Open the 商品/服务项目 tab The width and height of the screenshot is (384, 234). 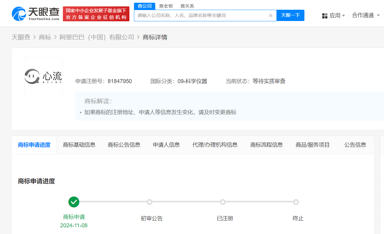[313, 145]
